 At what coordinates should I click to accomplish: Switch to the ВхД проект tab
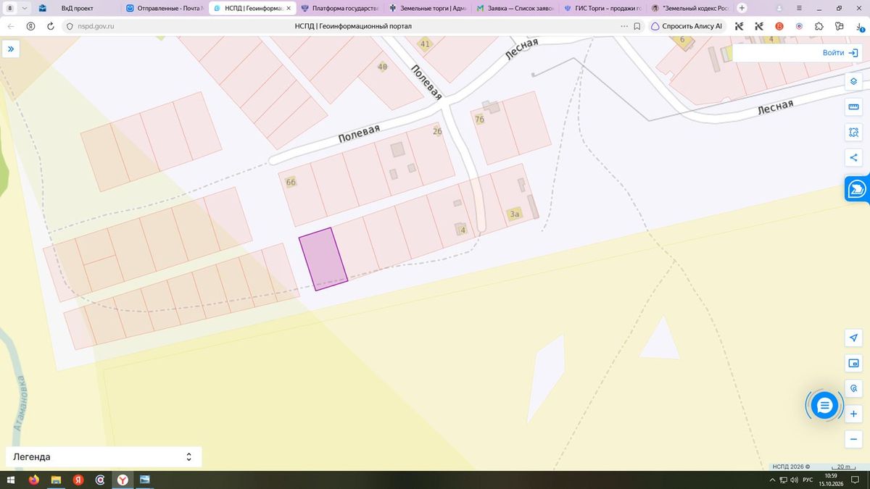pyautogui.click(x=77, y=8)
